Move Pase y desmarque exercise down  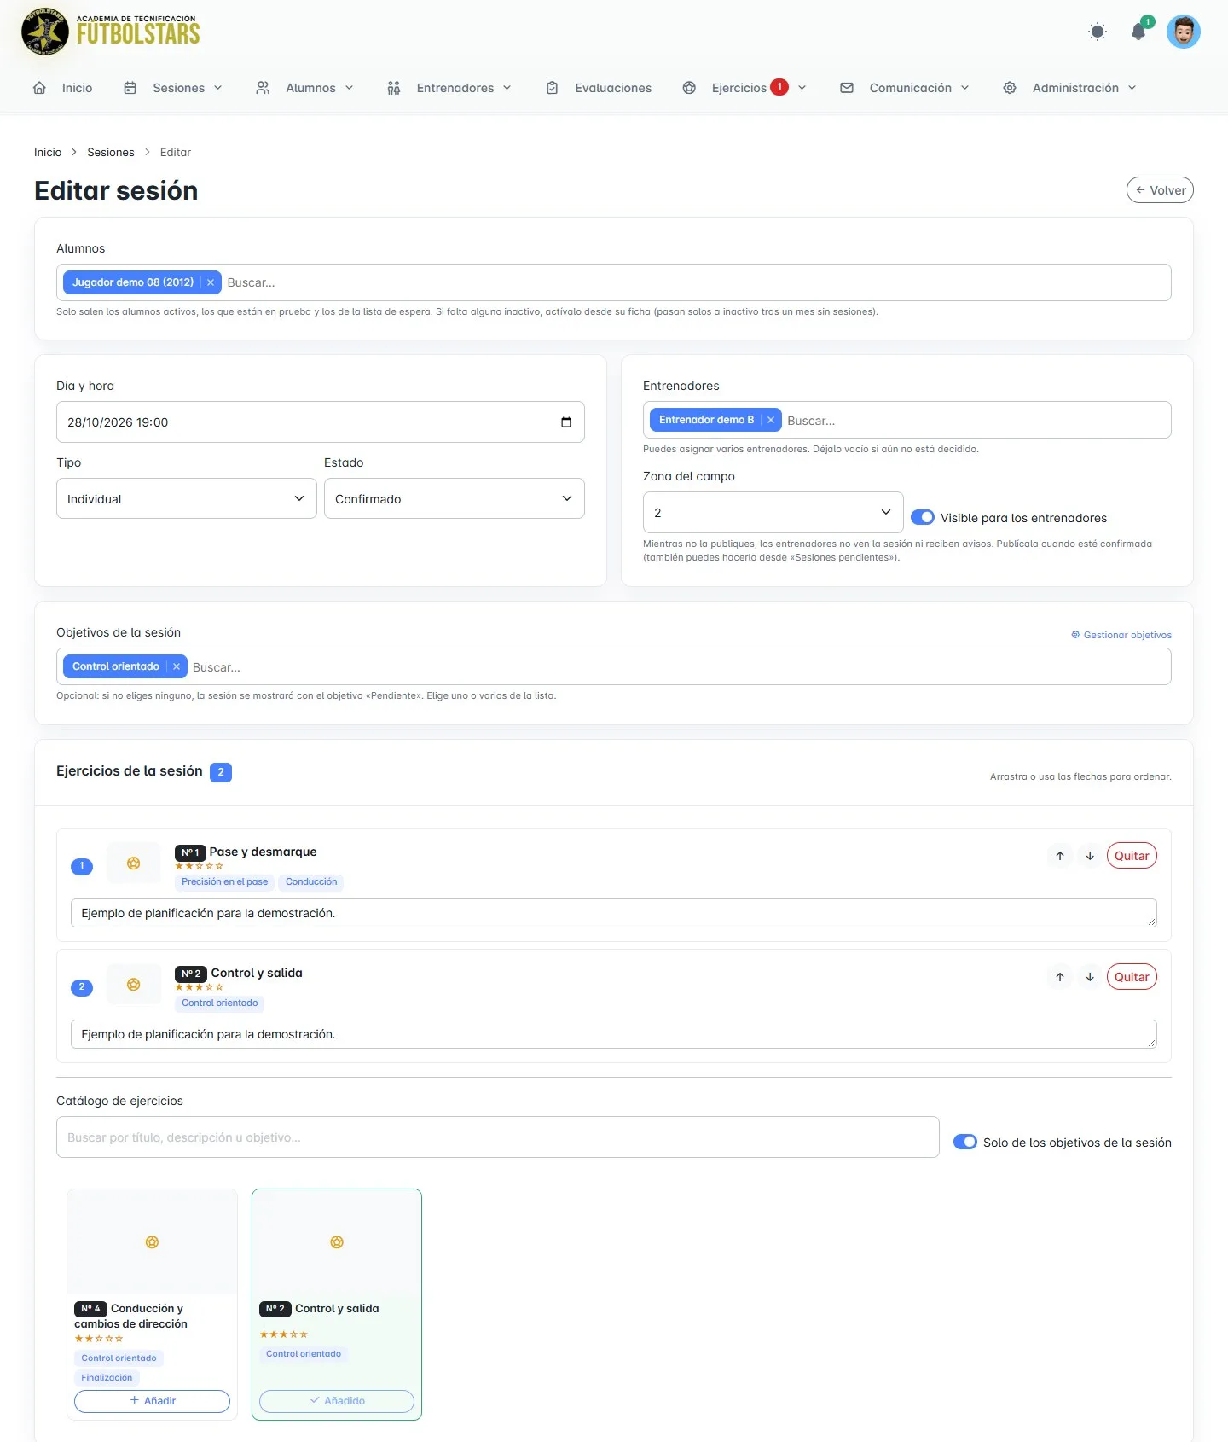(x=1090, y=856)
